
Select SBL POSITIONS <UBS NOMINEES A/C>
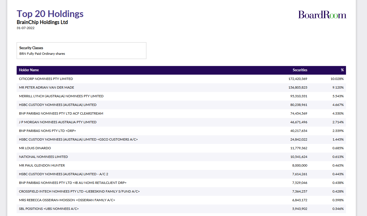point(49,209)
